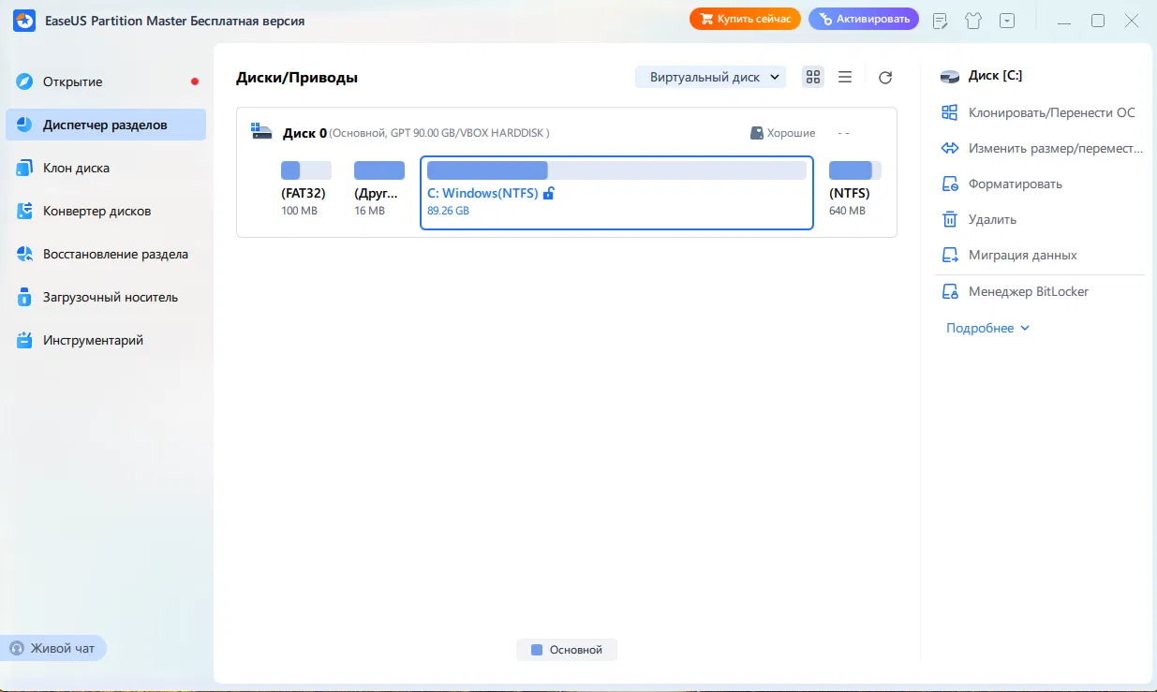Image resolution: width=1157 pixels, height=692 pixels.
Task: Click the Инструментарий toolbox icon
Action: point(25,340)
